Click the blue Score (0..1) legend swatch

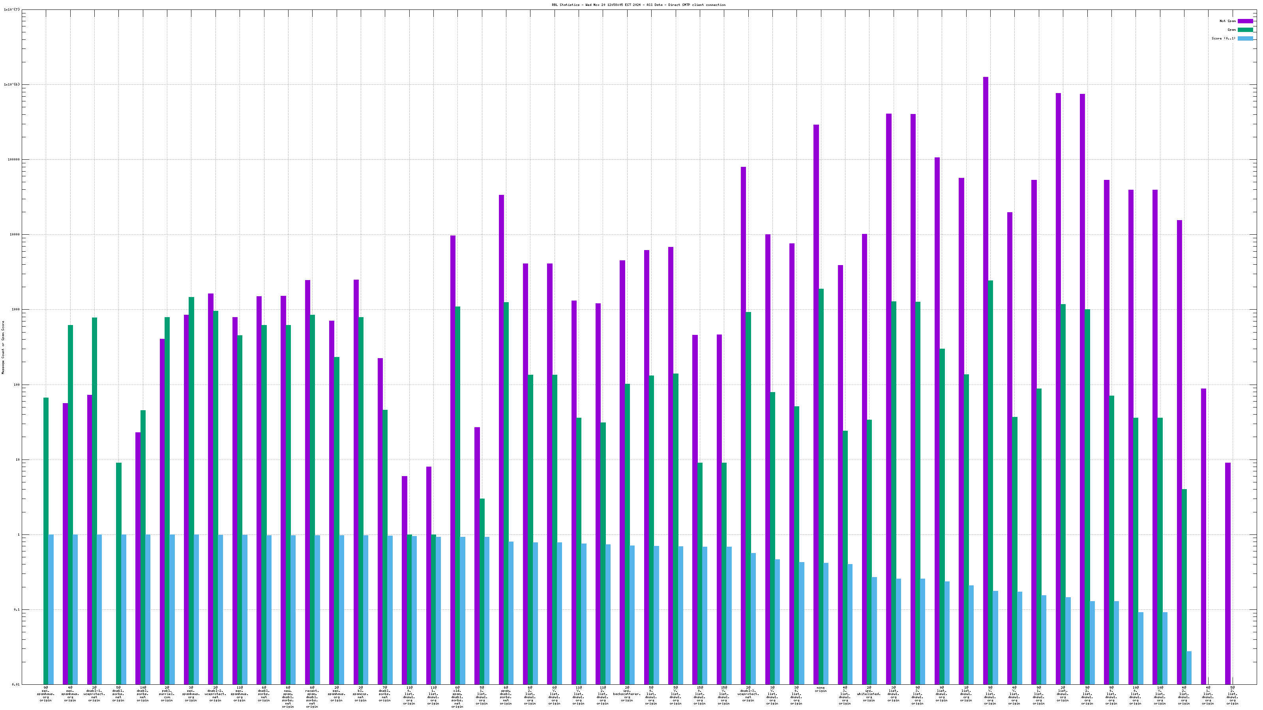[x=1245, y=38]
